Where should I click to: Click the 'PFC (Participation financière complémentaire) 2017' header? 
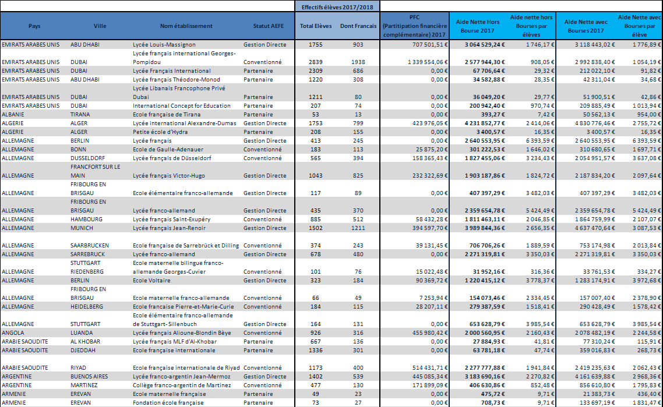coord(415,26)
